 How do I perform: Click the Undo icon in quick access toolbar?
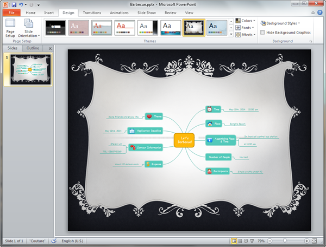point(21,4)
